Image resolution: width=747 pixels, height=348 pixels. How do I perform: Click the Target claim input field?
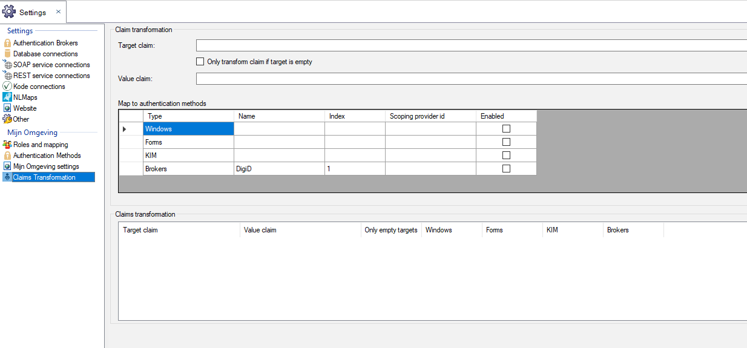[472, 45]
